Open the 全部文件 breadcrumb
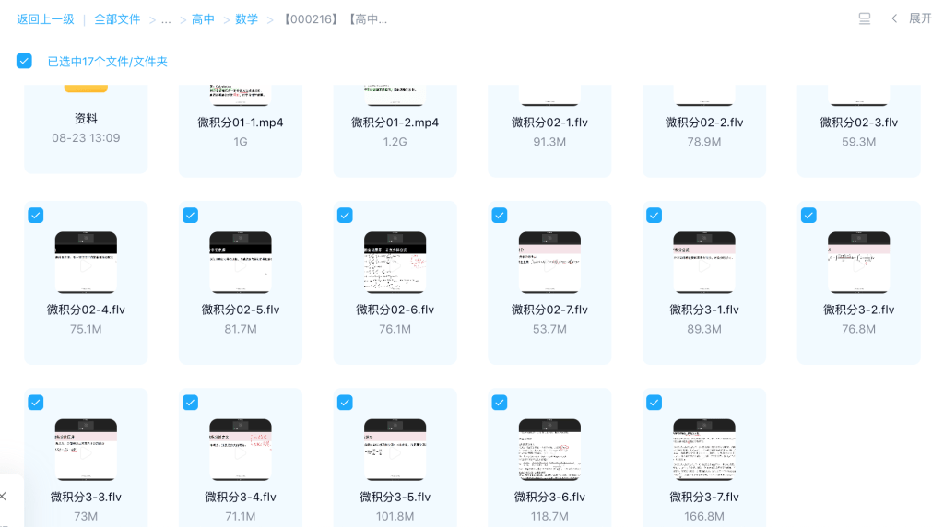 coord(117,19)
